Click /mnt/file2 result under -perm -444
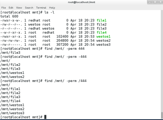This screenshot has width=163, height=120. 10,65
